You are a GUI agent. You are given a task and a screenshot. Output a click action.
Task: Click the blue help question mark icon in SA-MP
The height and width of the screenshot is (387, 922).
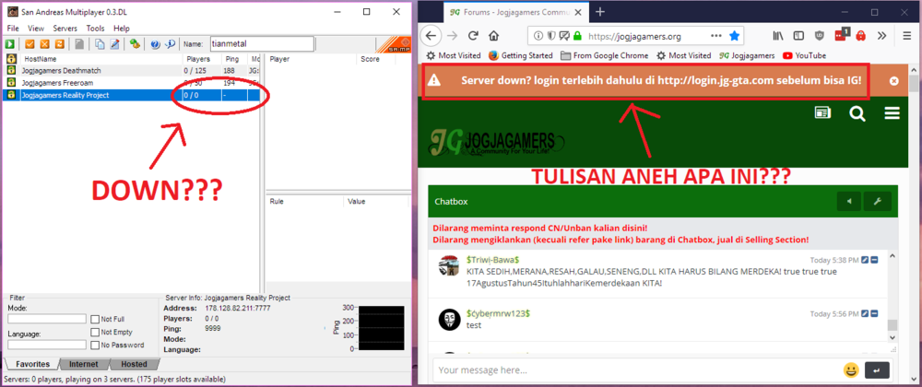(155, 44)
